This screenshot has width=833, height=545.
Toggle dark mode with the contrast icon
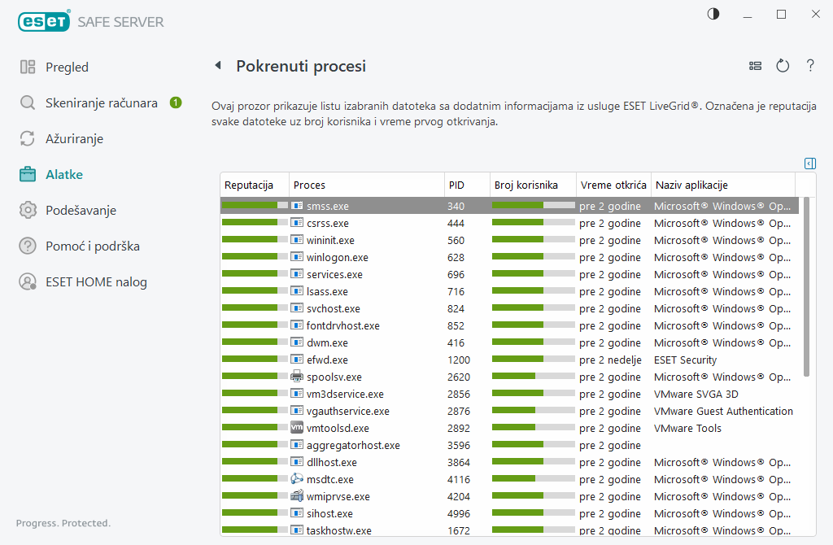click(713, 14)
